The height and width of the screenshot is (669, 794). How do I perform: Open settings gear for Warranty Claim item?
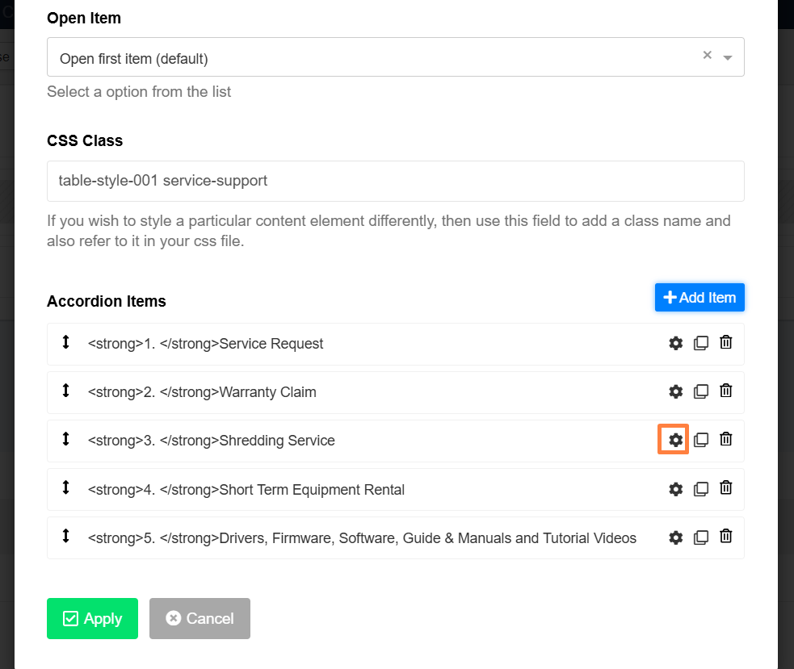pos(675,391)
